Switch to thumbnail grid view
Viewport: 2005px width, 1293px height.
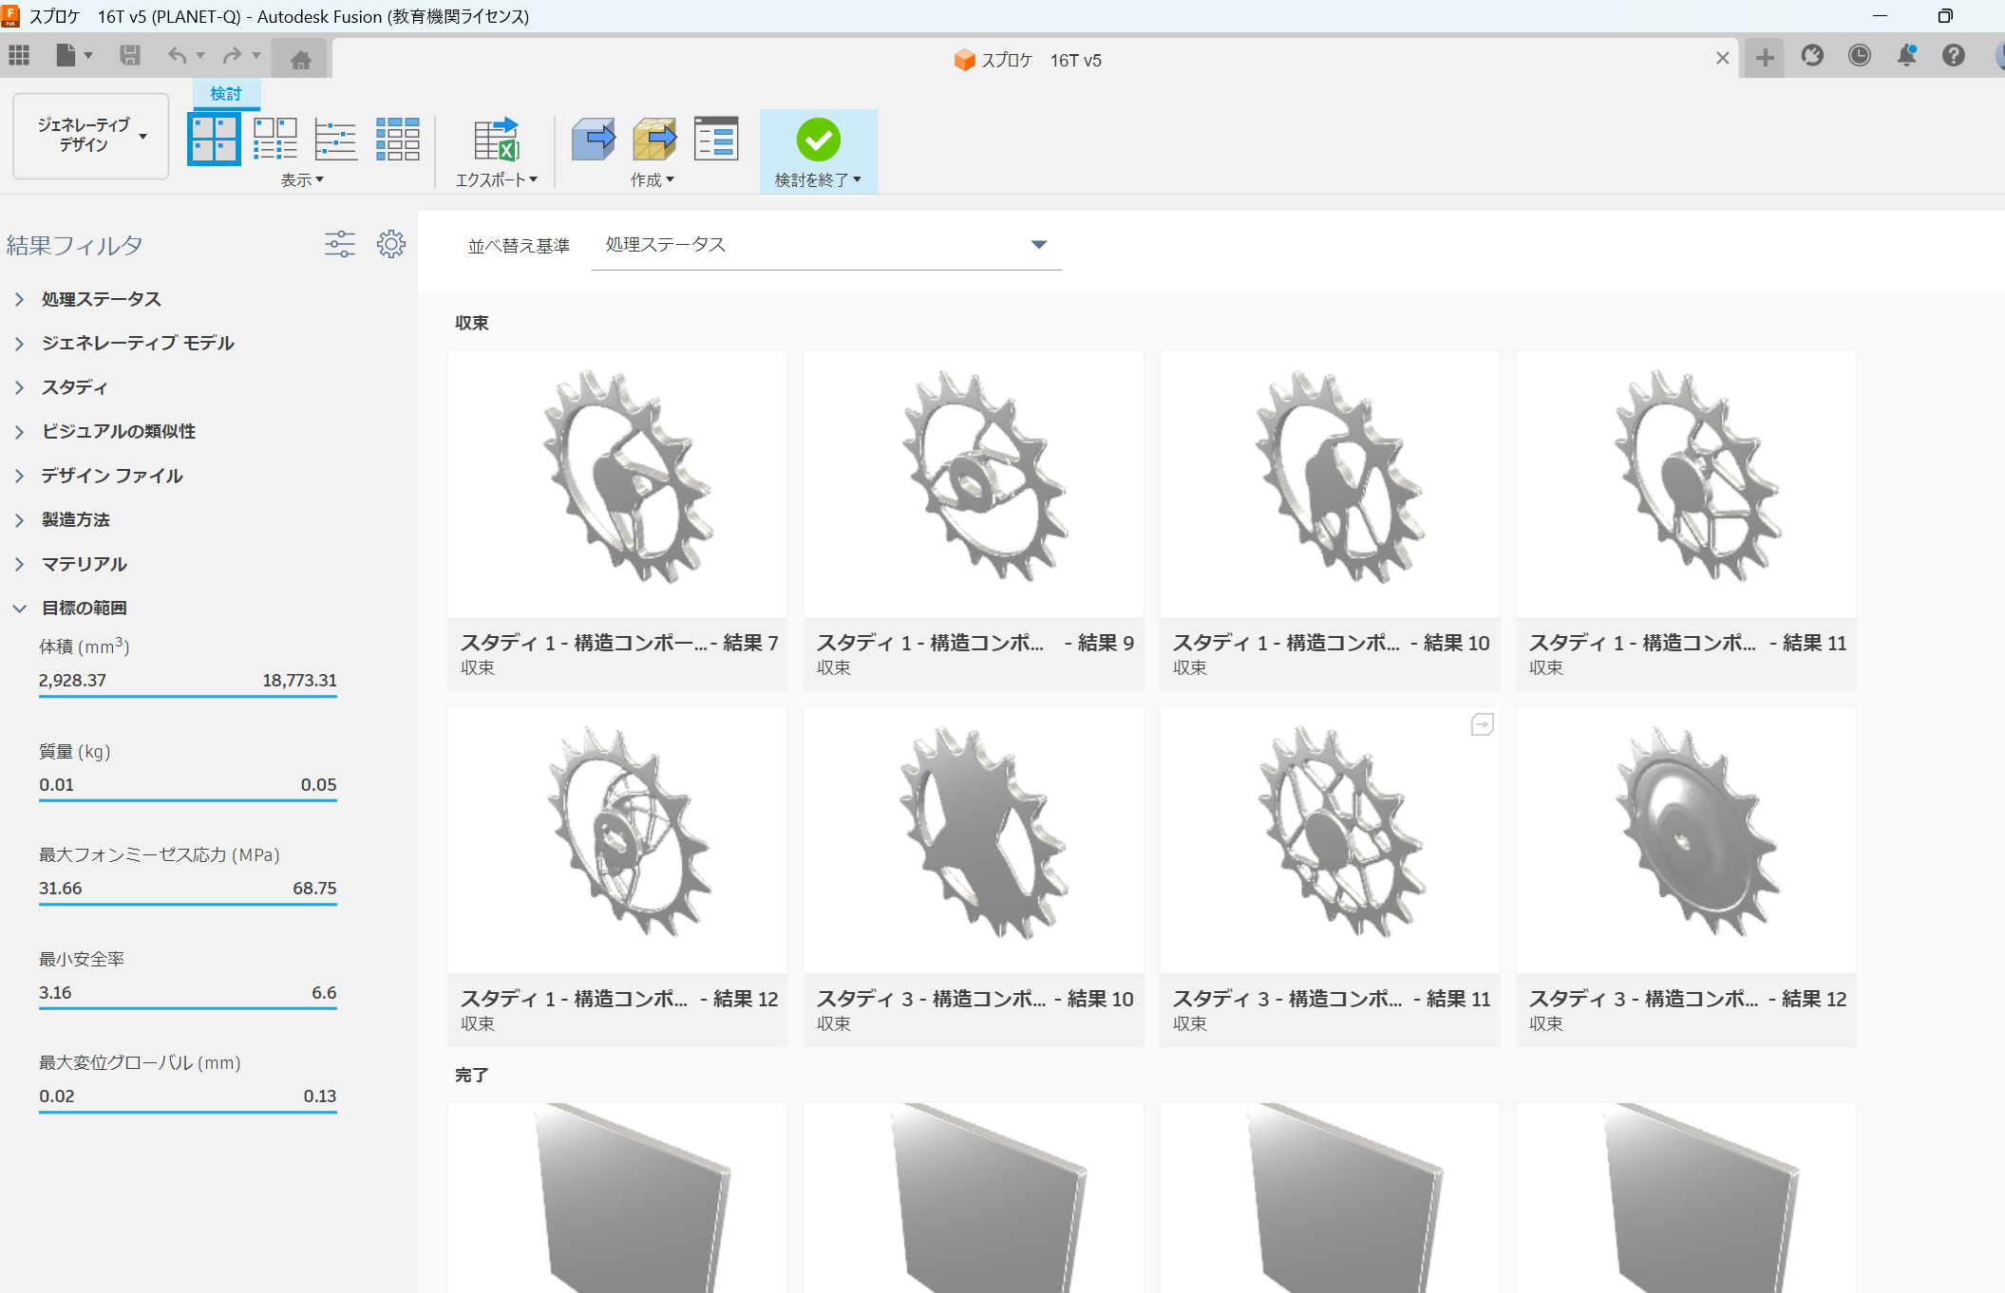pyautogui.click(x=214, y=140)
